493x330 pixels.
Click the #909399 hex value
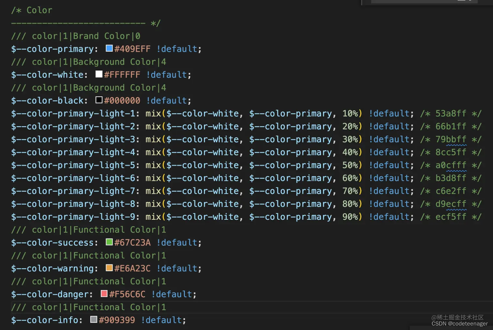[x=117, y=320]
